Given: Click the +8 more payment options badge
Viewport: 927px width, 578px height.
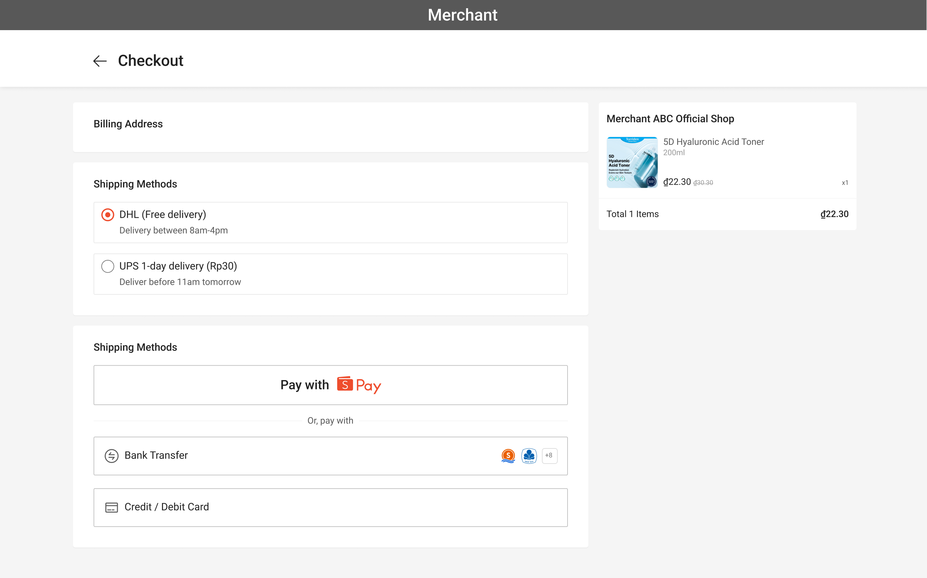Looking at the screenshot, I should (549, 455).
